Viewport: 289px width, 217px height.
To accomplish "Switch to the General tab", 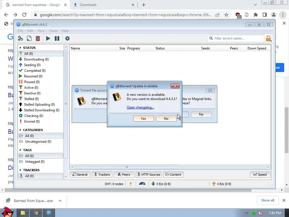I will point(80,174).
